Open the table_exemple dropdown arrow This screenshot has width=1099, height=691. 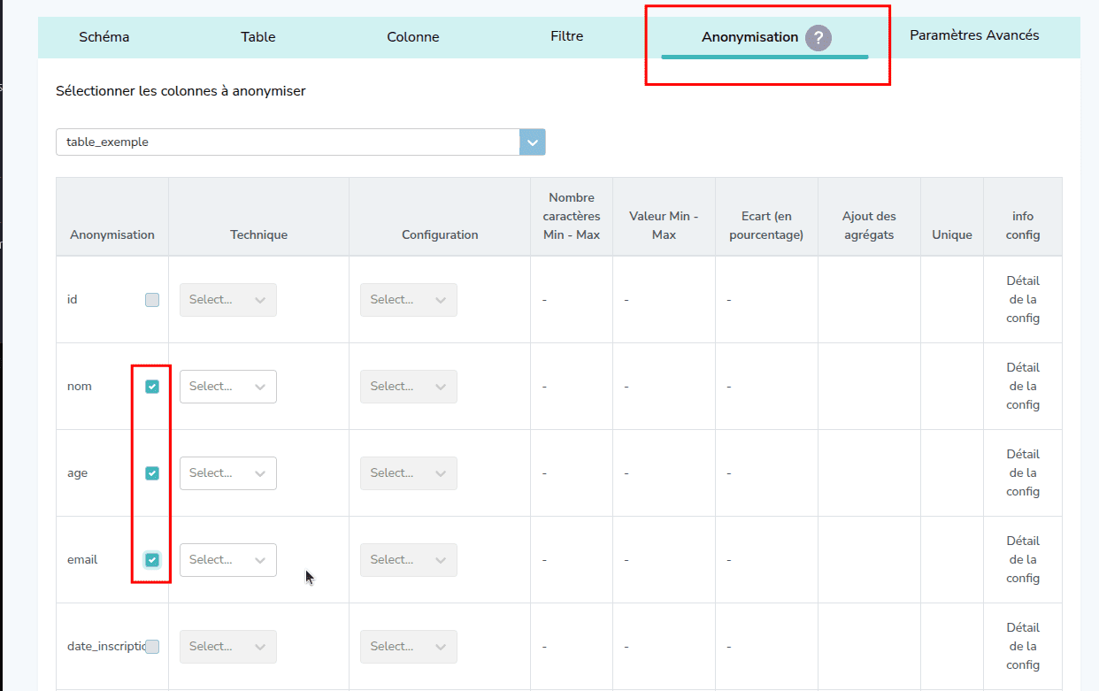tap(532, 142)
